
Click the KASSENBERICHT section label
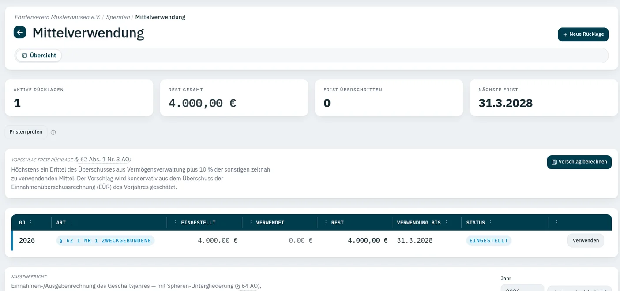[29, 276]
